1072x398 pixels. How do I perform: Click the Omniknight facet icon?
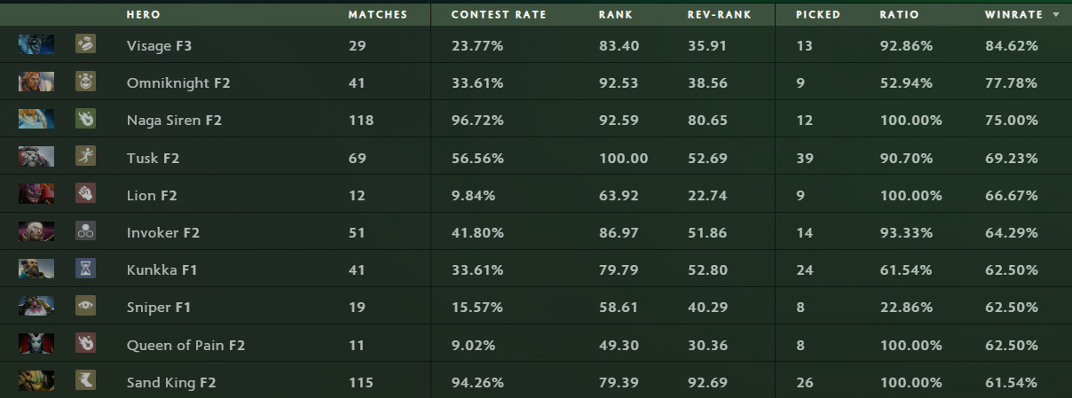pos(85,82)
